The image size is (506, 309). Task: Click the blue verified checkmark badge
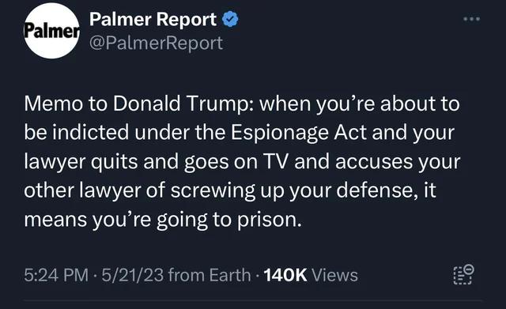tap(230, 19)
